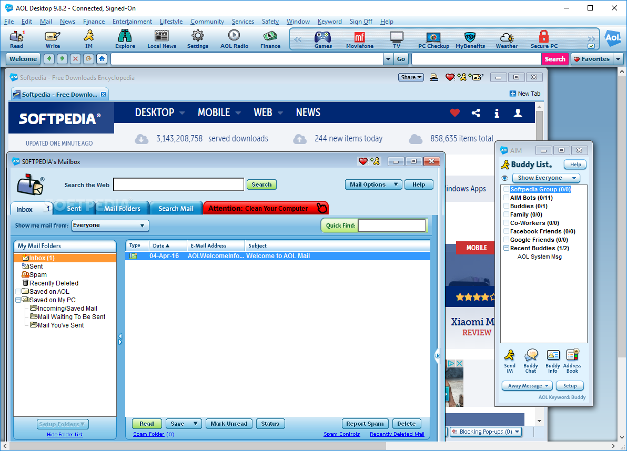Image resolution: width=627 pixels, height=451 pixels.
Task: Click the Secure PC lock icon
Action: (x=544, y=39)
